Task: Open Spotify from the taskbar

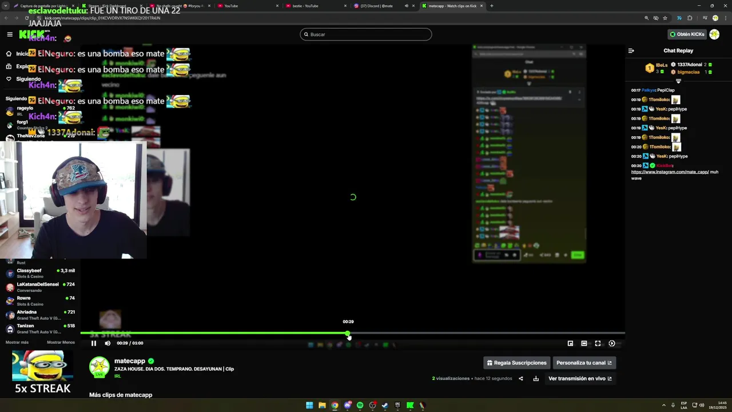Action: pyautogui.click(x=360, y=405)
